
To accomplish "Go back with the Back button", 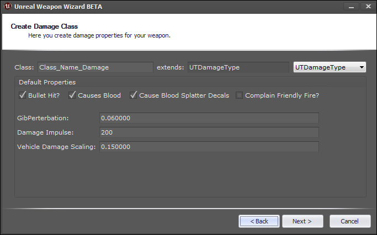I will tap(259, 221).
